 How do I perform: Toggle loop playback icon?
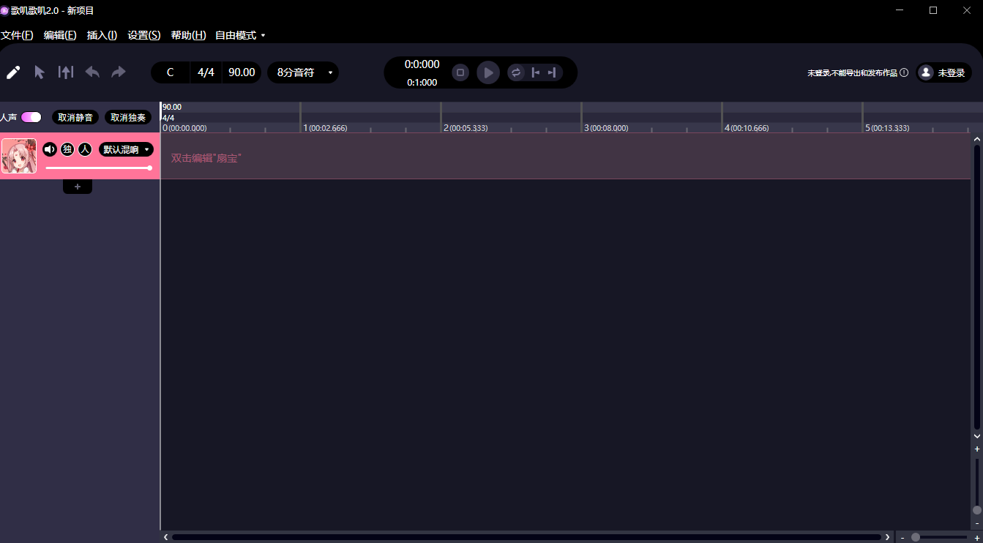click(x=516, y=72)
